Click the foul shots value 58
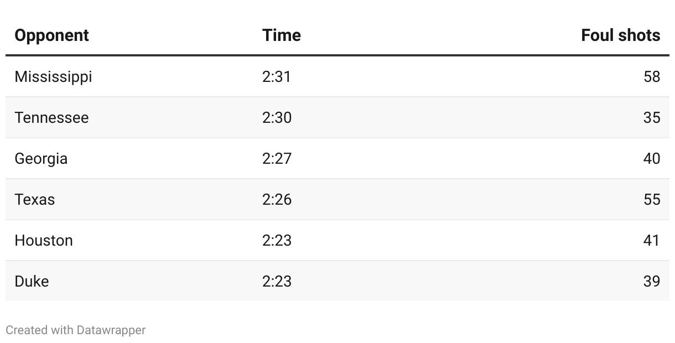This screenshot has height=343, width=675. (652, 76)
